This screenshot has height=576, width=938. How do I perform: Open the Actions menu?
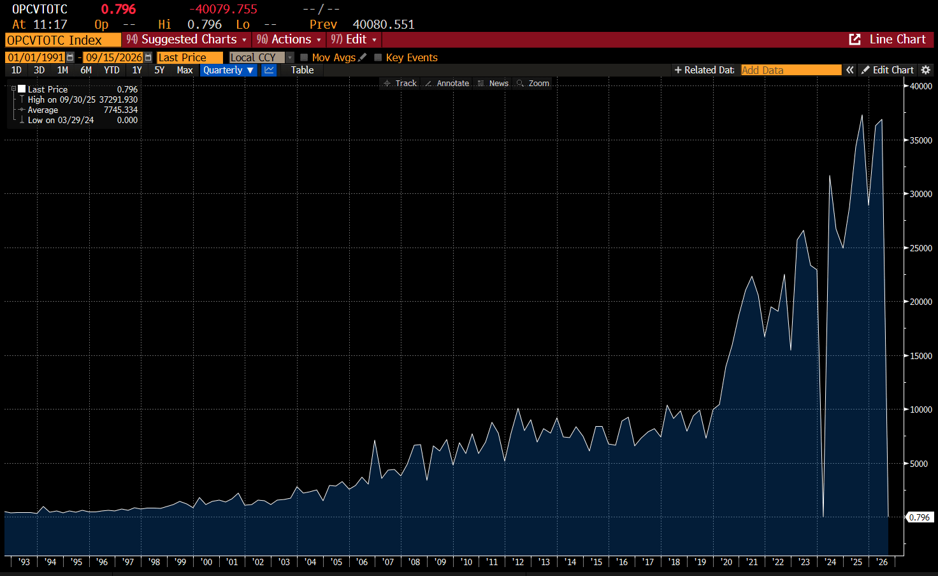[x=289, y=40]
